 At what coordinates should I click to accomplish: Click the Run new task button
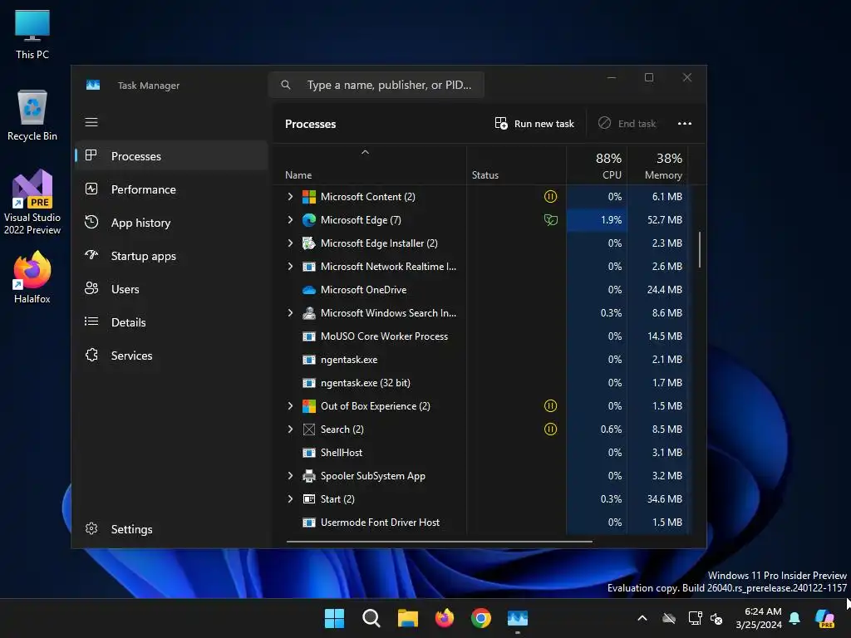[534, 124]
